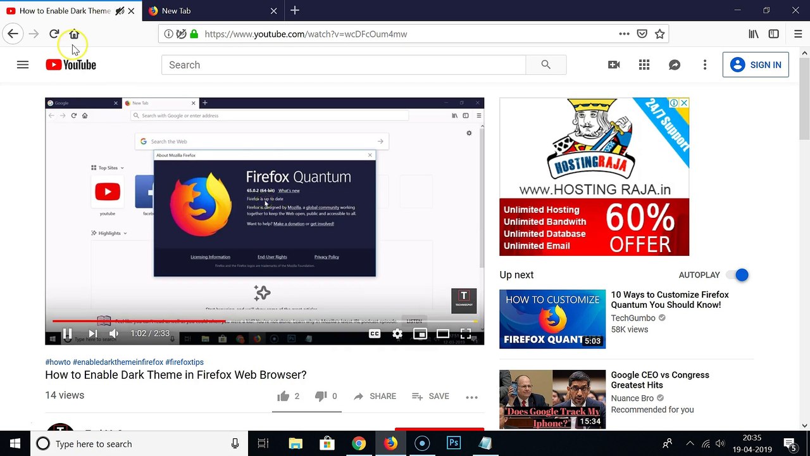The width and height of the screenshot is (810, 456).
Task: Open 'Google CEO vs Congress Greatest Hits' title
Action: click(660, 380)
